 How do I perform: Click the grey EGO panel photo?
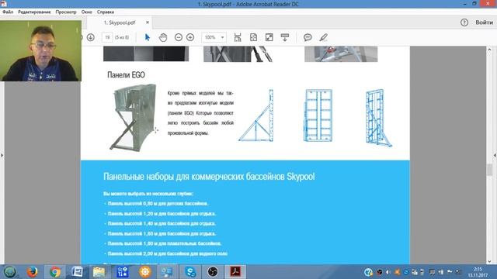(x=133, y=117)
